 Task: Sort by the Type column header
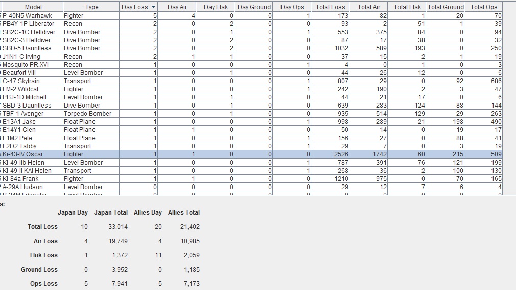click(x=91, y=7)
